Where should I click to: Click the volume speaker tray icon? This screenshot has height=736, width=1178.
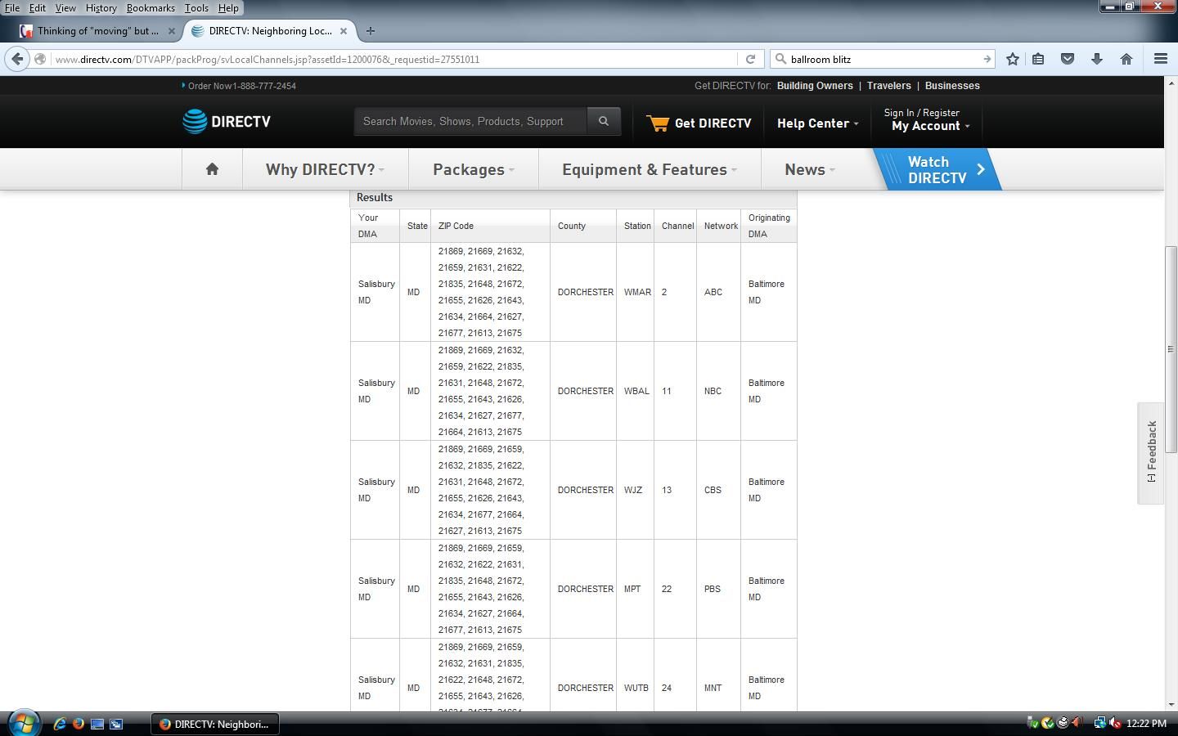coord(1114,723)
